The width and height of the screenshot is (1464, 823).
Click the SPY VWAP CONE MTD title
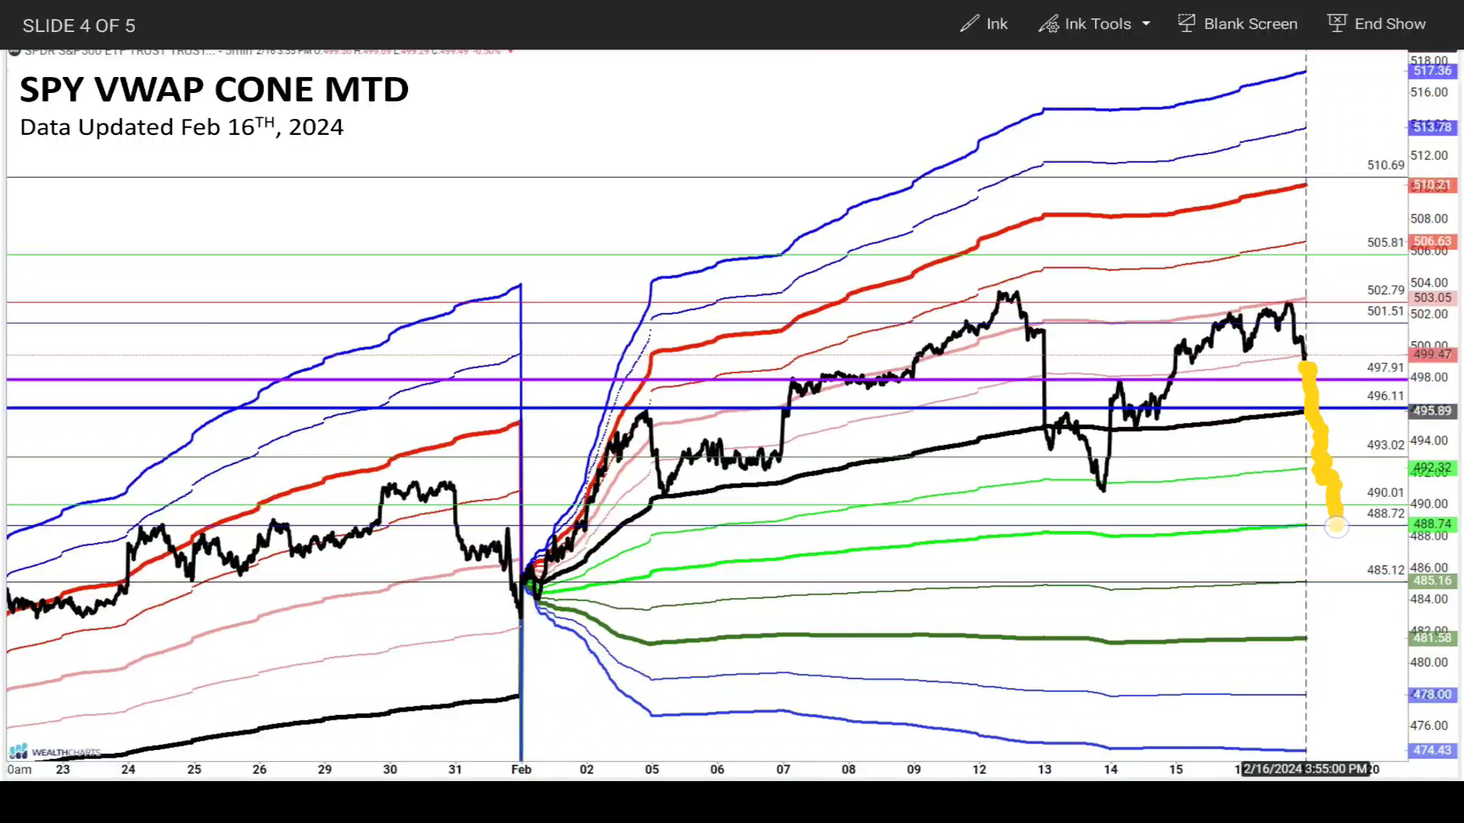(214, 90)
